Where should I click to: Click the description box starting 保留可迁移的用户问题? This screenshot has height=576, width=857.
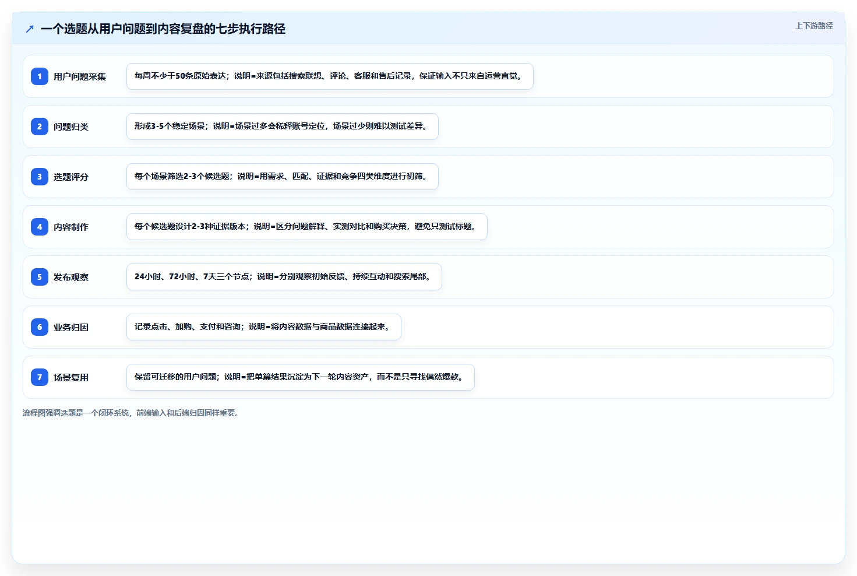[301, 377]
